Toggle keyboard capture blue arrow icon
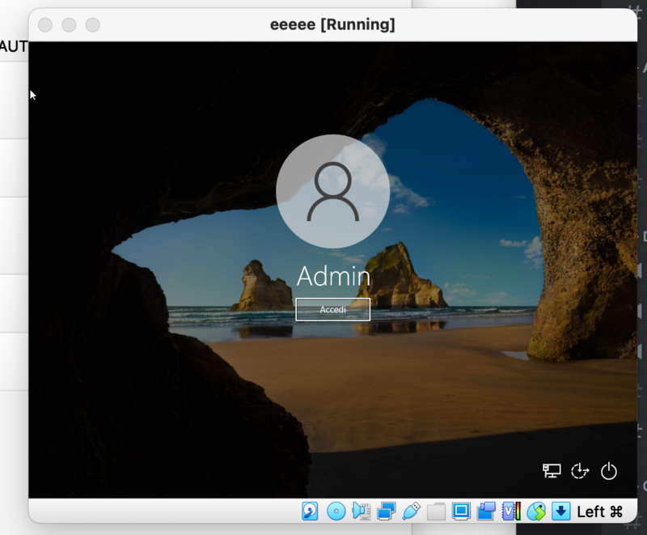This screenshot has width=647, height=535. pos(560,512)
